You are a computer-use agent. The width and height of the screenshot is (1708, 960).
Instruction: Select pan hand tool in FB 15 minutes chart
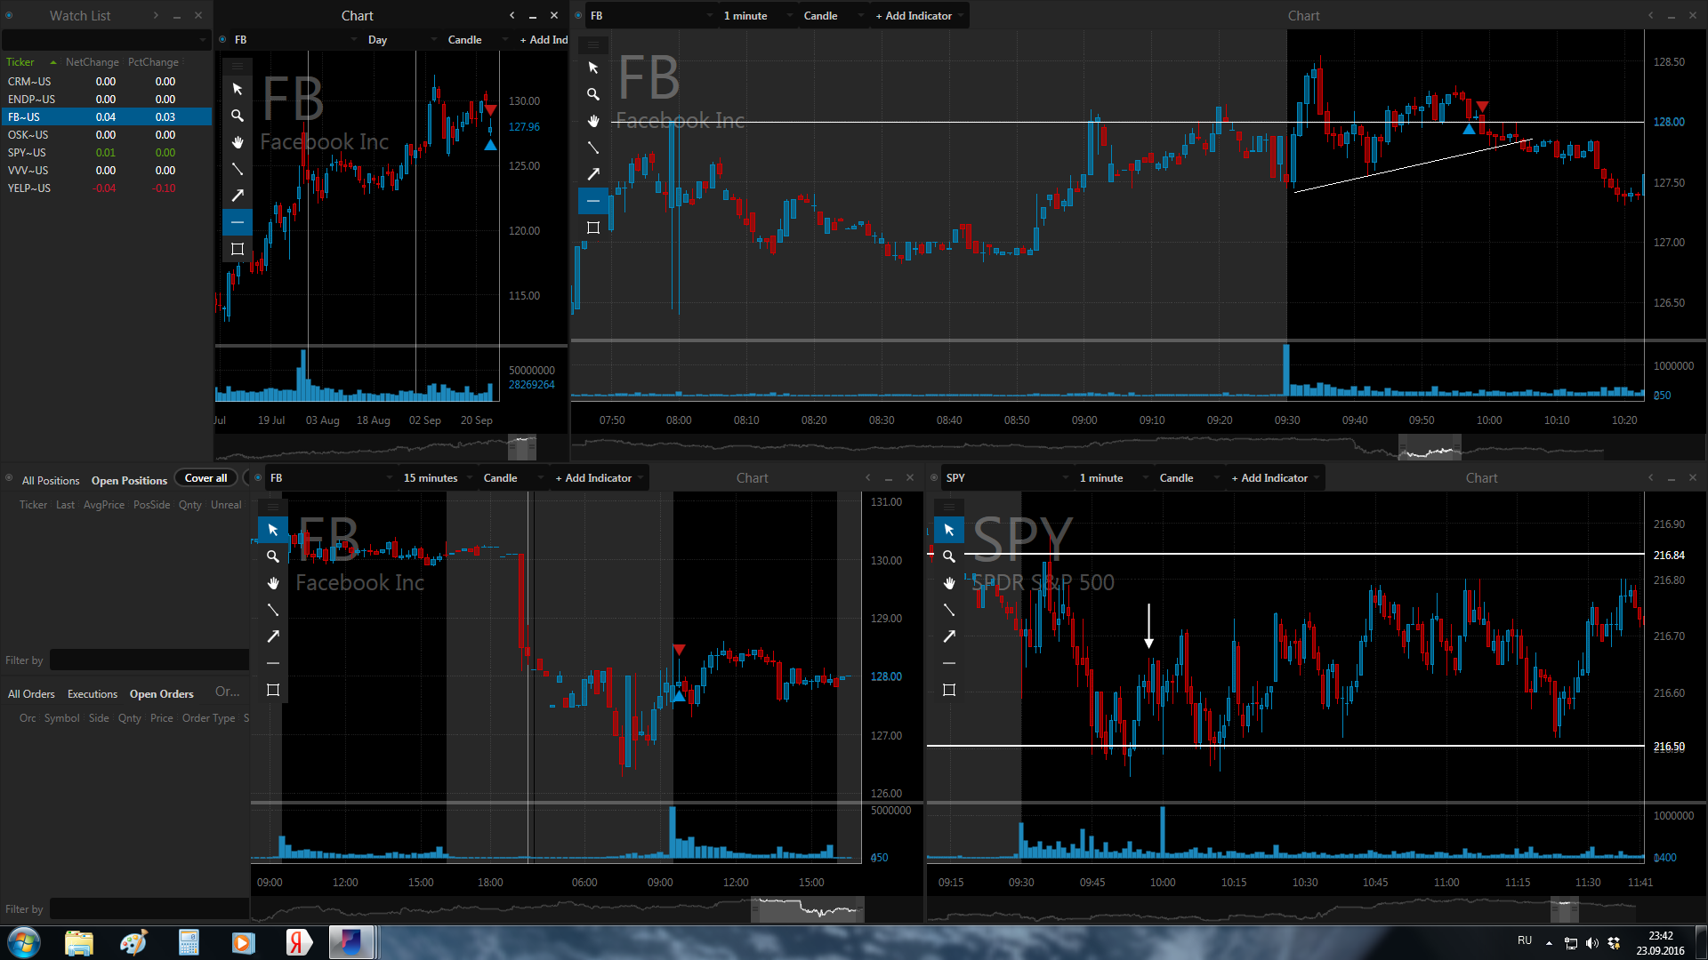pyautogui.click(x=273, y=583)
